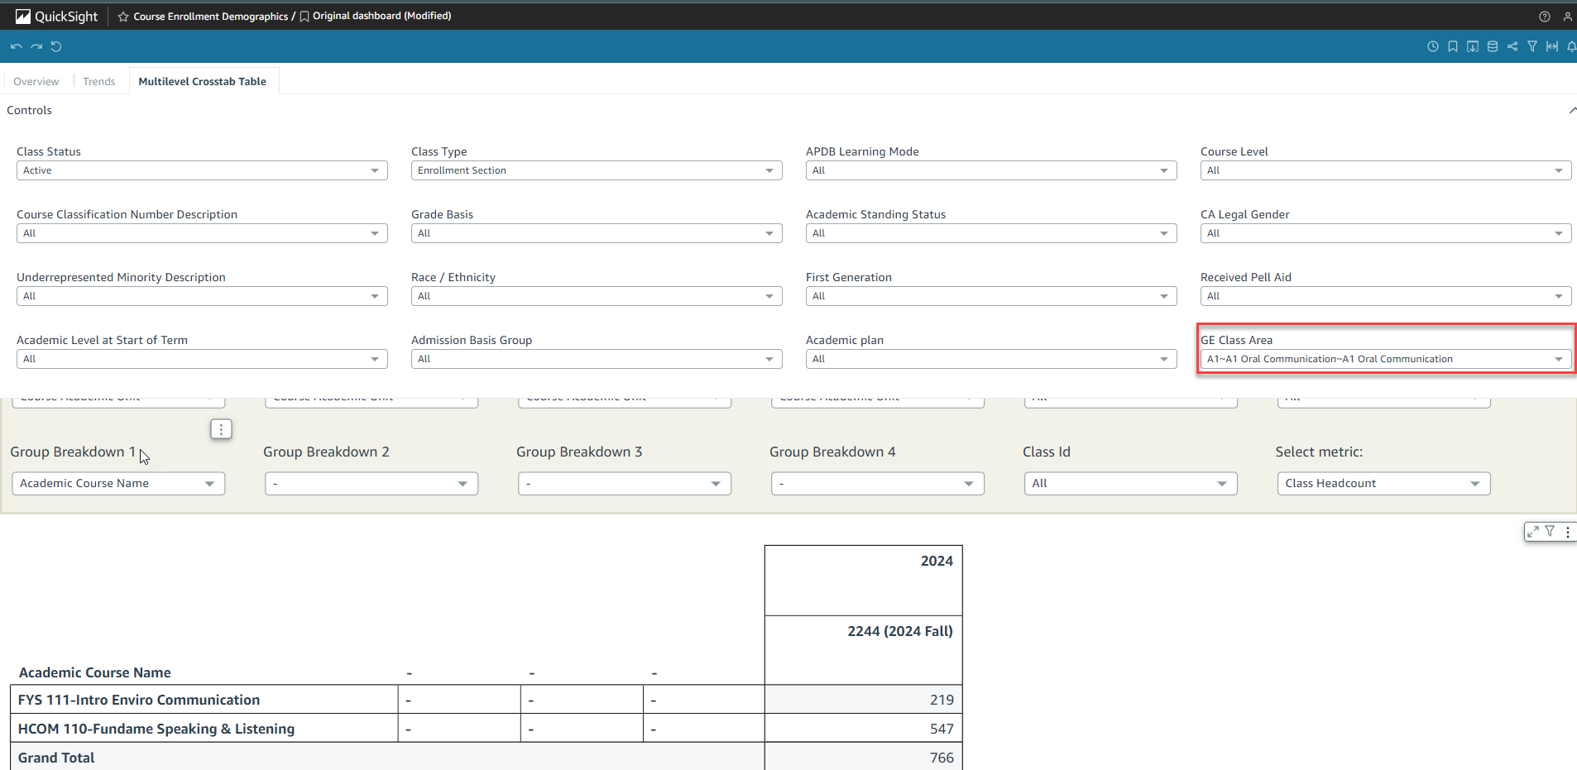
Task: Click the 2024 column header
Action: tap(864, 580)
